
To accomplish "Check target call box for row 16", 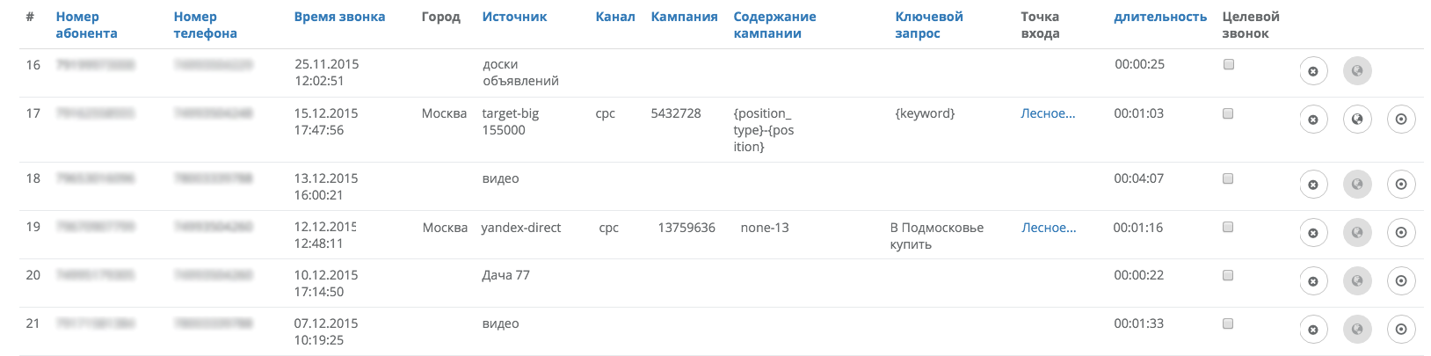I will tap(1229, 64).
